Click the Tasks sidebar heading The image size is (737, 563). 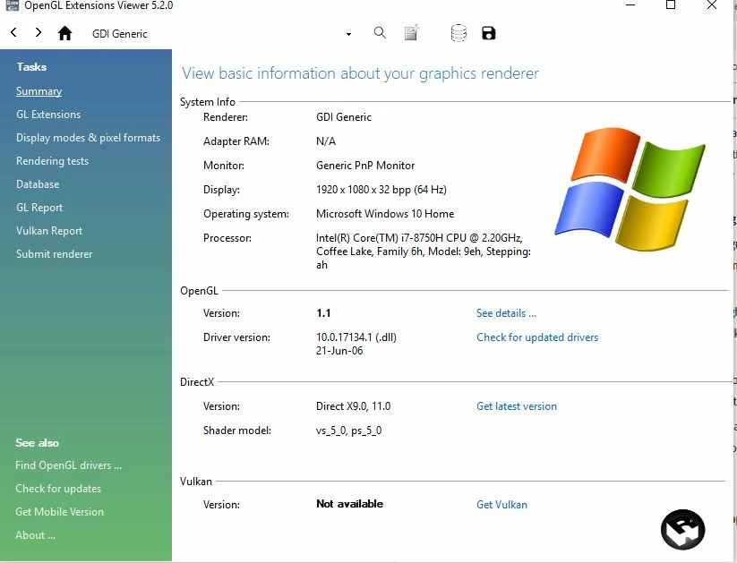(31, 67)
